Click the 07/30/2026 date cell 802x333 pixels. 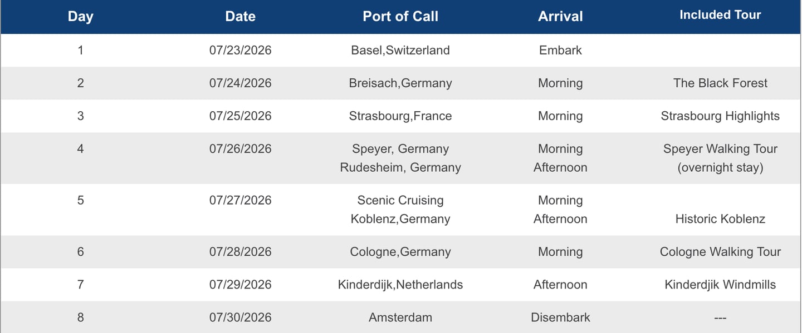[240, 317]
